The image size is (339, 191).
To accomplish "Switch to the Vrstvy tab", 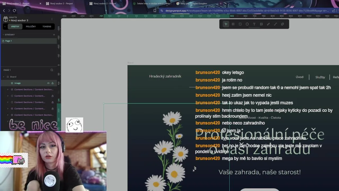I will tap(15, 27).
